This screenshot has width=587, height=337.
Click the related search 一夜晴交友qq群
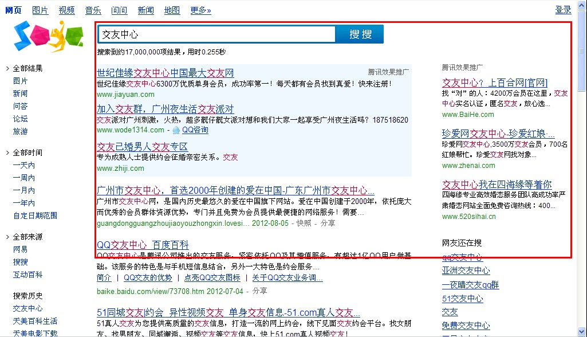coord(470,285)
